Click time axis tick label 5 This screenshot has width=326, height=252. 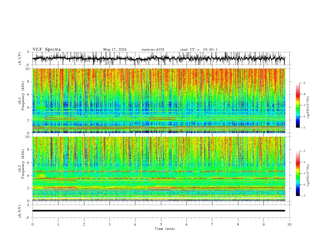click(x=161, y=224)
